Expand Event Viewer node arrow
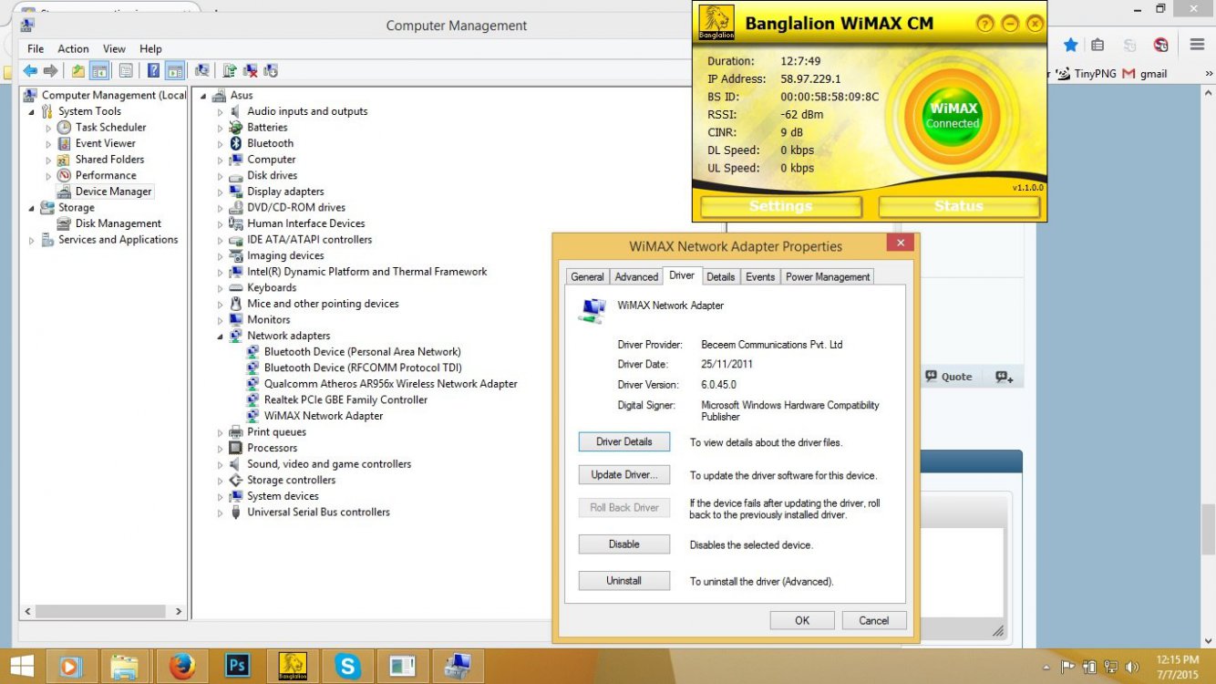Screen dimensions: 1216x684 (x=49, y=143)
